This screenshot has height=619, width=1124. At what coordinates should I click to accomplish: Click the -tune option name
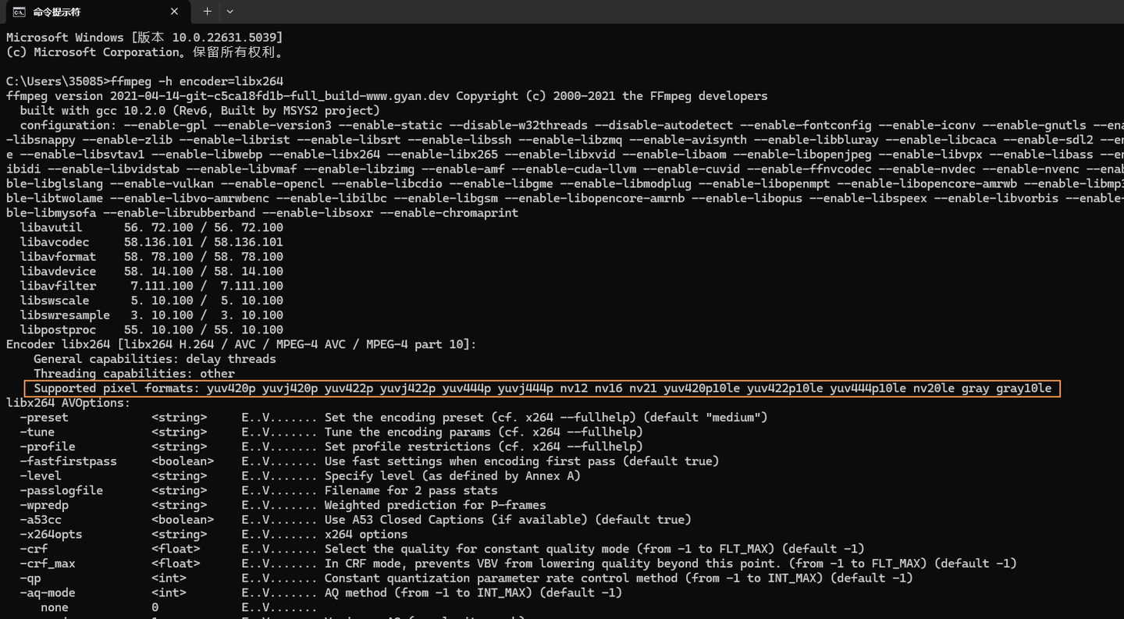coord(37,432)
